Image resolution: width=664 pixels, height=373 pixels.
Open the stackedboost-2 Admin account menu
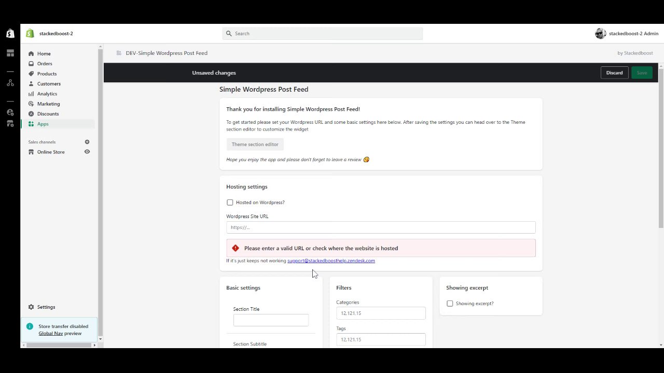coord(627,34)
